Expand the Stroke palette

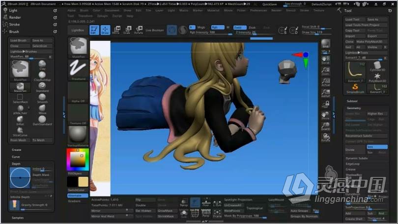[x=14, y=25]
